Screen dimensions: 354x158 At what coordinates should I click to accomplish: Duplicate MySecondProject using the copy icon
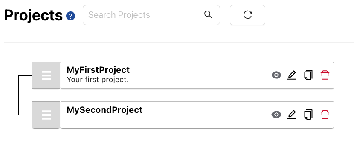point(308,115)
